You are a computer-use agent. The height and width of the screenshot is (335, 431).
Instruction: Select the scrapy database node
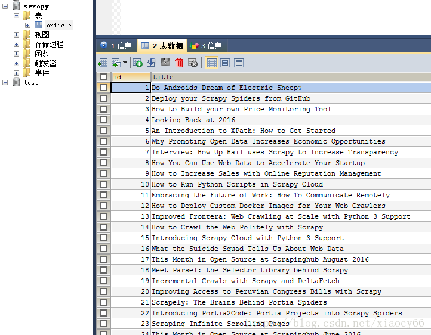36,7
